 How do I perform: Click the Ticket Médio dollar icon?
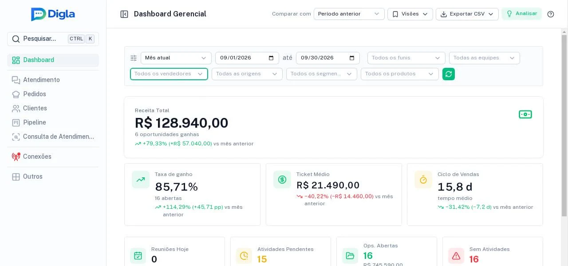click(282, 180)
